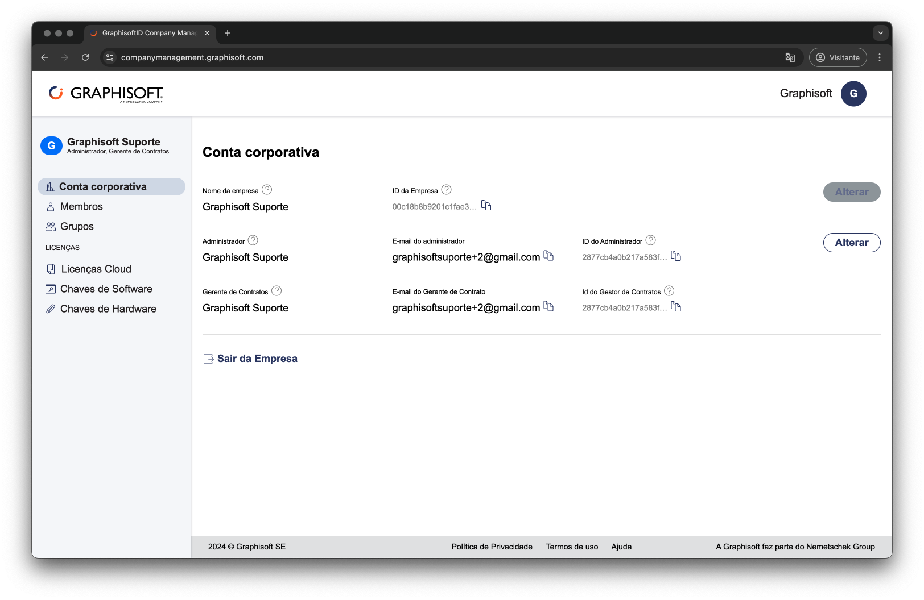
Task: Go back in browser history
Action: click(x=44, y=57)
